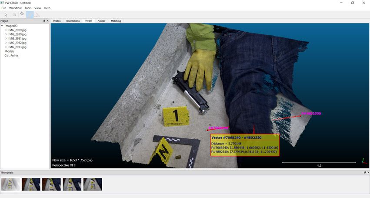
Task: Close the Project panel
Action: coord(48,21)
